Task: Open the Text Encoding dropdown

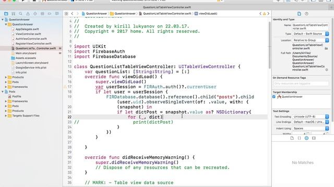Action: coord(311,116)
